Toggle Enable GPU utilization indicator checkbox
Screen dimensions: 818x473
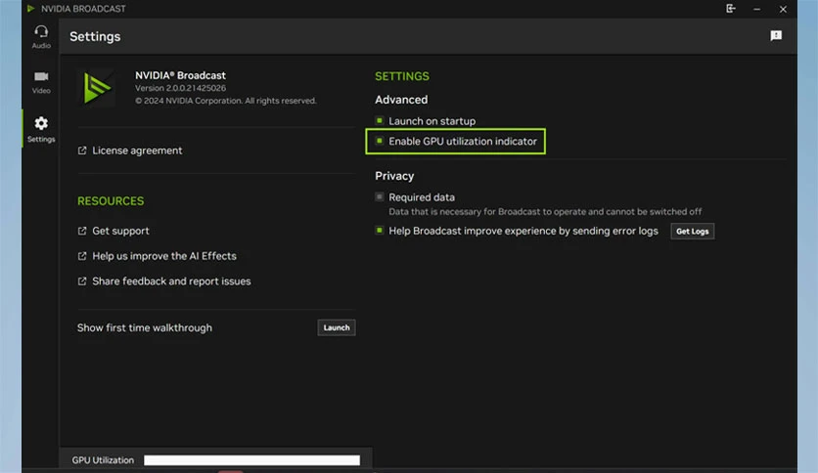point(380,141)
